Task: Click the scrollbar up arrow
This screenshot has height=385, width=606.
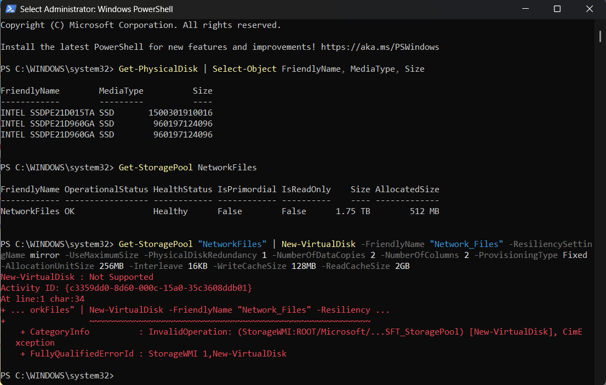Action: click(599, 23)
